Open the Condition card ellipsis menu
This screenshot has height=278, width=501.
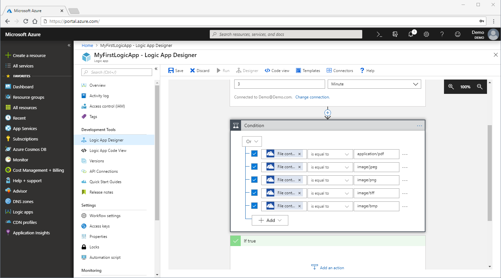420,126
